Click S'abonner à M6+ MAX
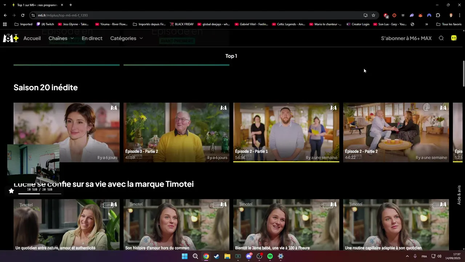Viewport: 465px width, 262px height. click(406, 38)
